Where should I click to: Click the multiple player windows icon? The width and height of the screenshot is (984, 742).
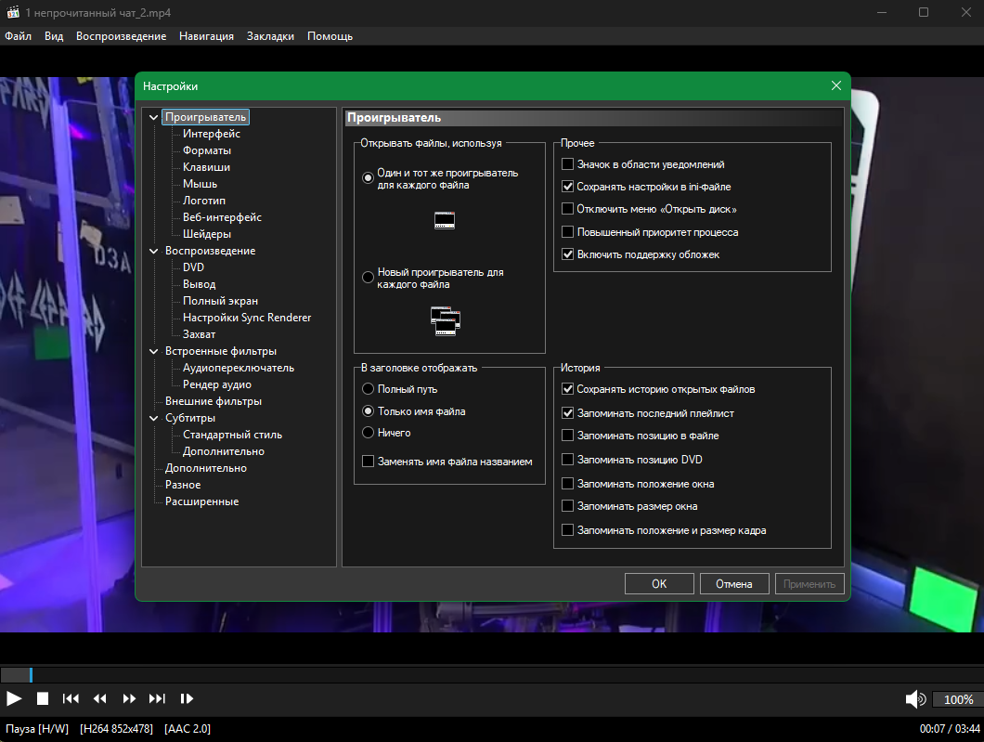(446, 320)
